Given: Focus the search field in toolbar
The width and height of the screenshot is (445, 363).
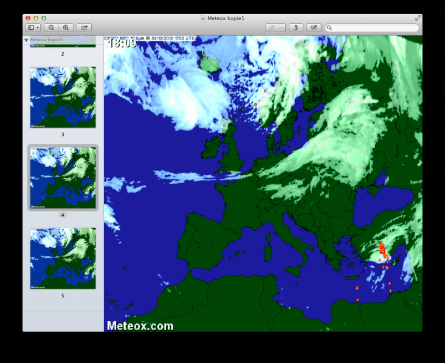Looking at the screenshot, I should tap(372, 27).
